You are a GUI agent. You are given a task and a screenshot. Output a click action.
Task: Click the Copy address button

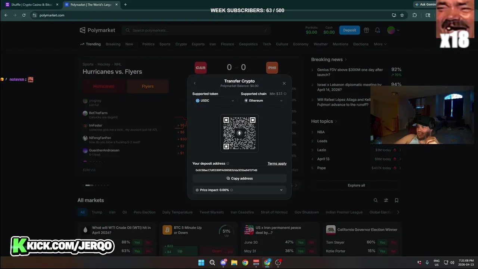pos(239,178)
